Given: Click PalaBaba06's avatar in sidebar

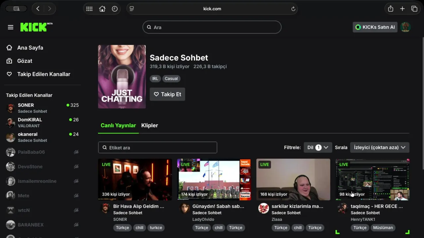Looking at the screenshot, I should pos(11,152).
